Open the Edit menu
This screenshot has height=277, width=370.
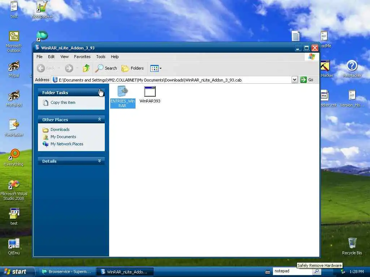click(51, 57)
